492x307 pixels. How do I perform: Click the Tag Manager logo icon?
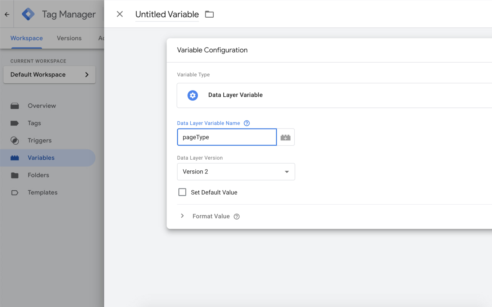28,14
